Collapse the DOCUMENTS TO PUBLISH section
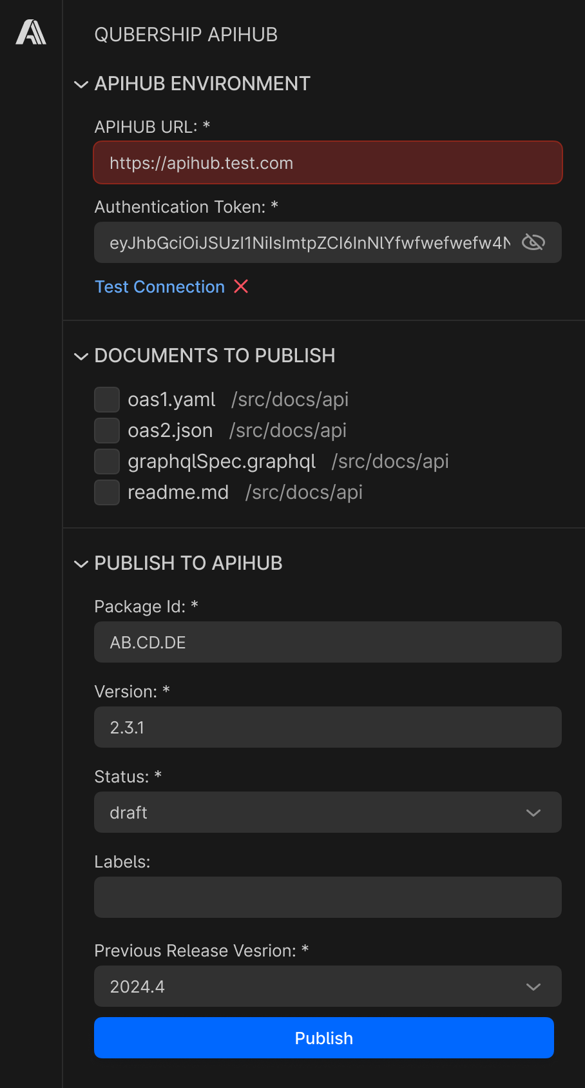585x1088 pixels. pyautogui.click(x=81, y=356)
